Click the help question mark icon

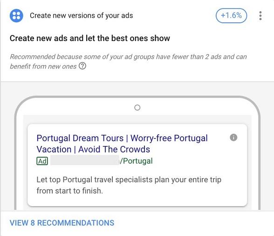coord(82,66)
